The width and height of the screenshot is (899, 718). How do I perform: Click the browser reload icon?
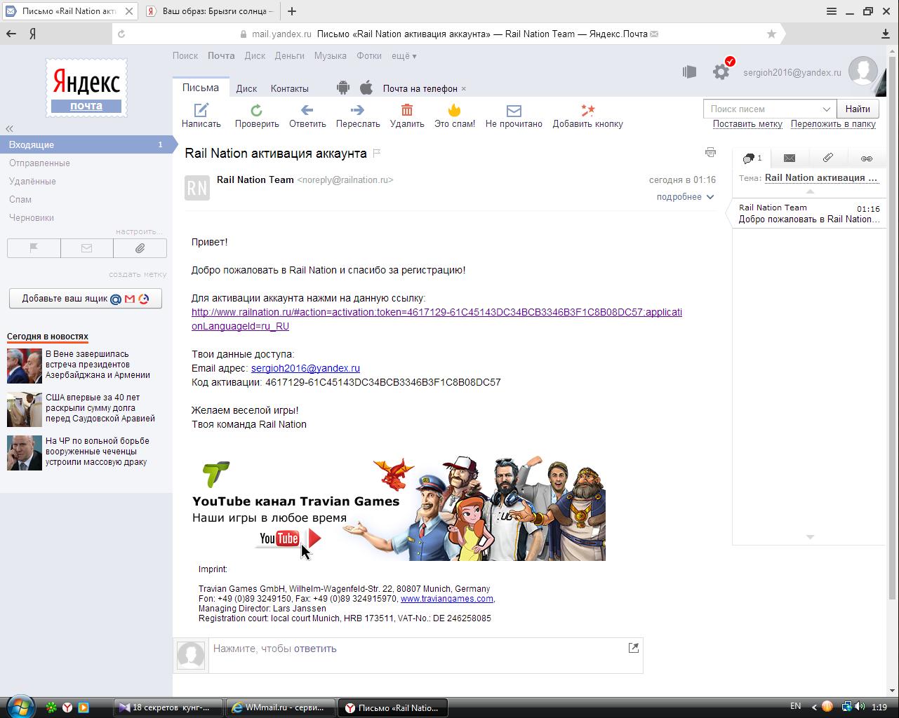point(121,34)
